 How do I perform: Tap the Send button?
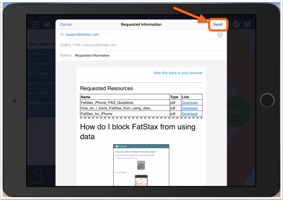click(218, 24)
